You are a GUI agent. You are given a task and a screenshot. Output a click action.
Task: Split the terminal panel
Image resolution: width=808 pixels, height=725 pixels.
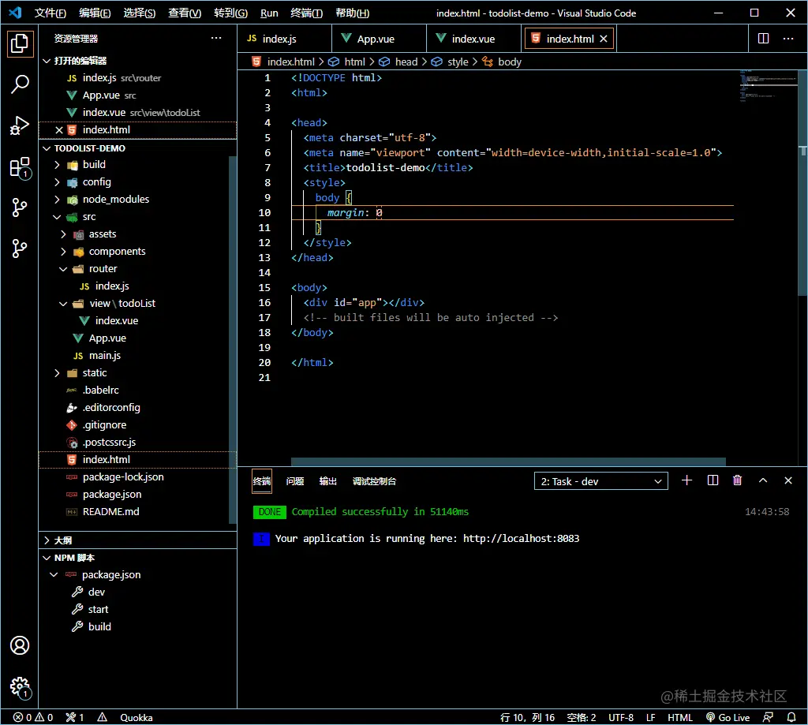(713, 480)
